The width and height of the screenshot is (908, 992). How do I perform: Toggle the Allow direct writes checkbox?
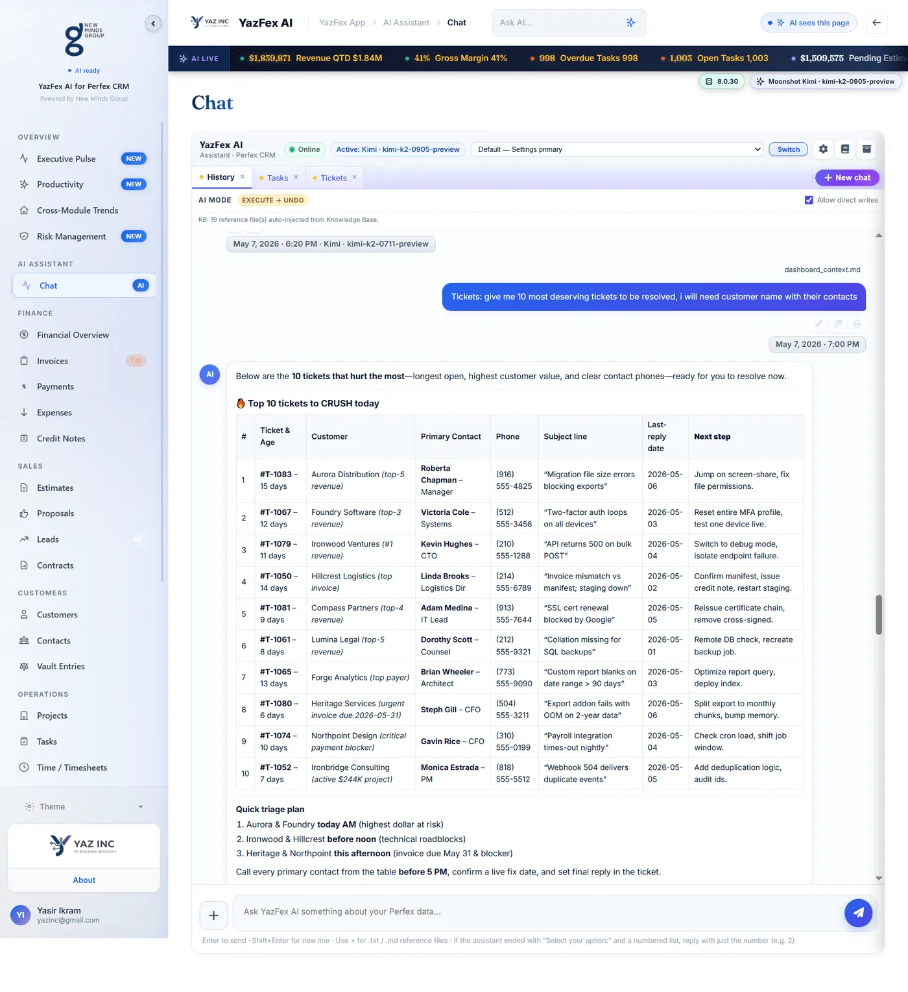click(809, 200)
